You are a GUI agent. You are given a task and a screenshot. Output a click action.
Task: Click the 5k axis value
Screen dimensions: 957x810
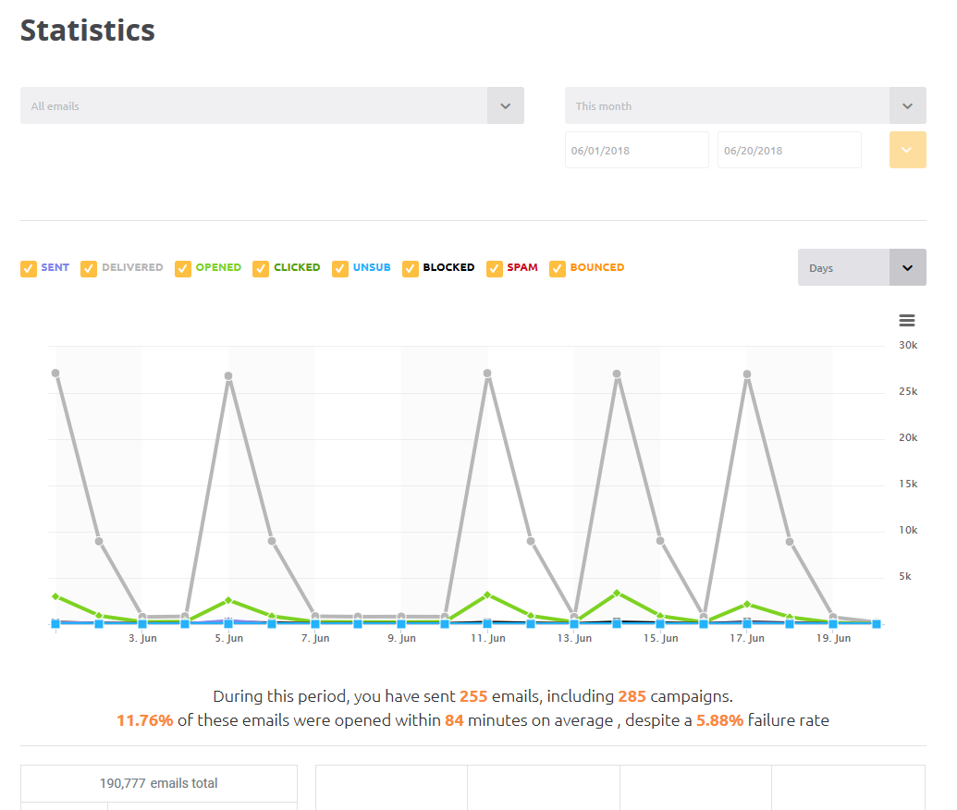pyautogui.click(x=904, y=576)
